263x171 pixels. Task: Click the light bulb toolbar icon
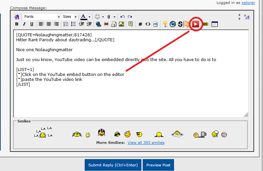[165, 24]
